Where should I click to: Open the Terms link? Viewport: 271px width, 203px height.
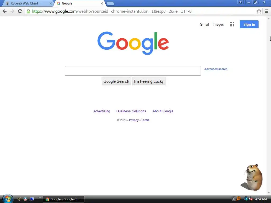[145, 120]
